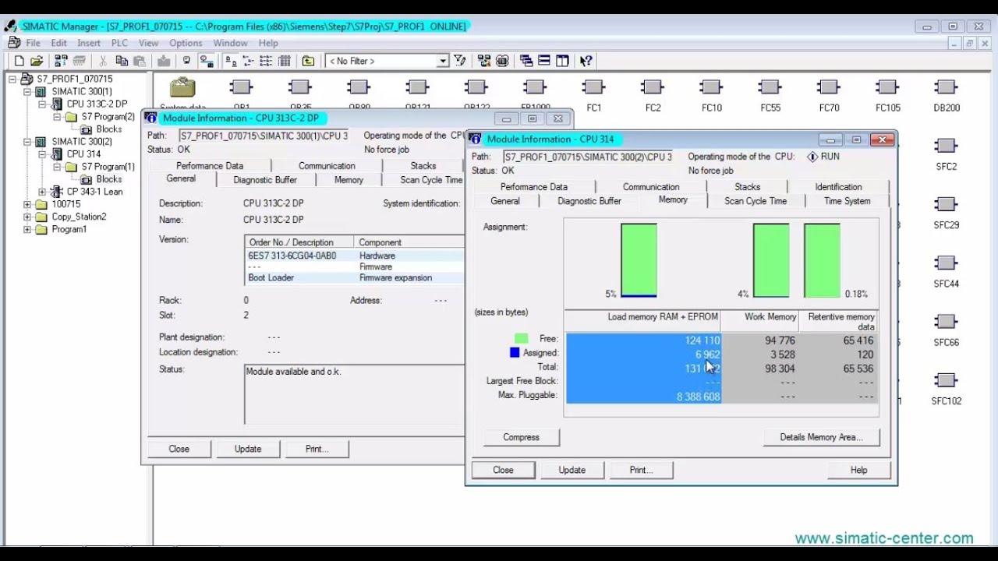Open the No Filter dropdown
Image resolution: width=998 pixels, height=561 pixels.
442,61
